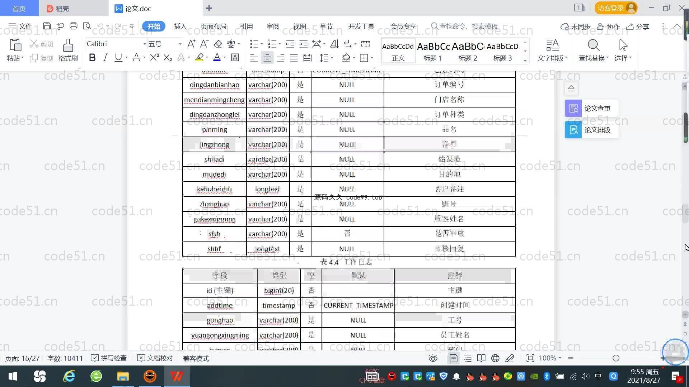Apply subscript X₂ formatting

tap(168, 57)
